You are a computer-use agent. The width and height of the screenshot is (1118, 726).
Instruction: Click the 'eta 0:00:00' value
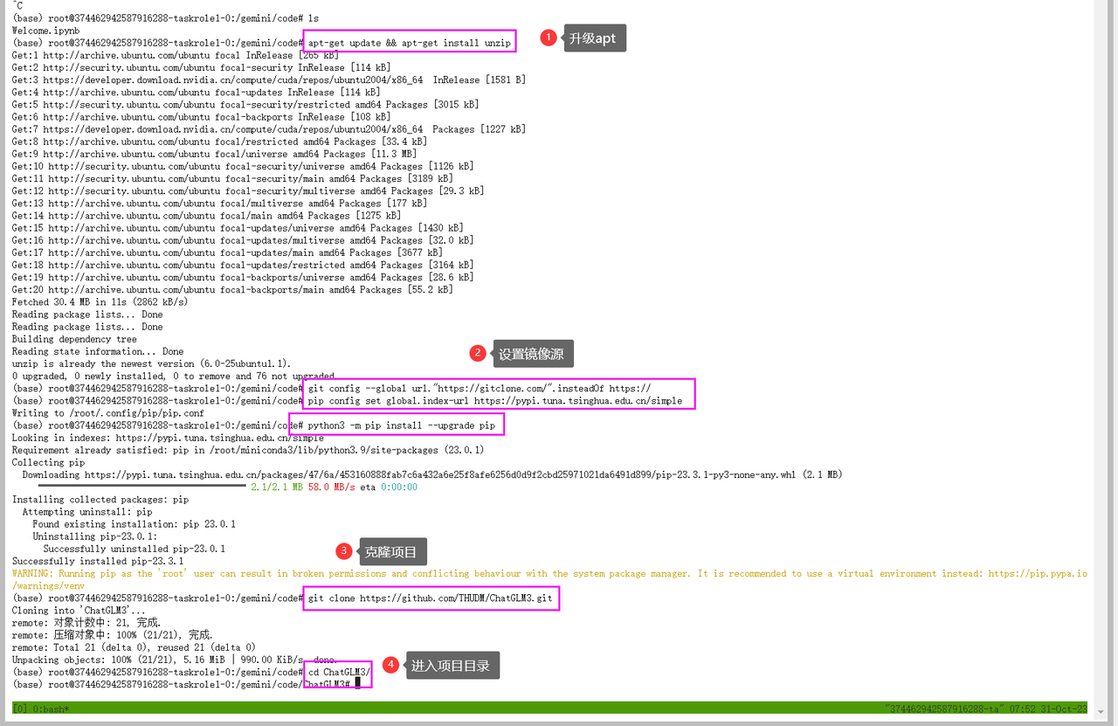click(389, 487)
